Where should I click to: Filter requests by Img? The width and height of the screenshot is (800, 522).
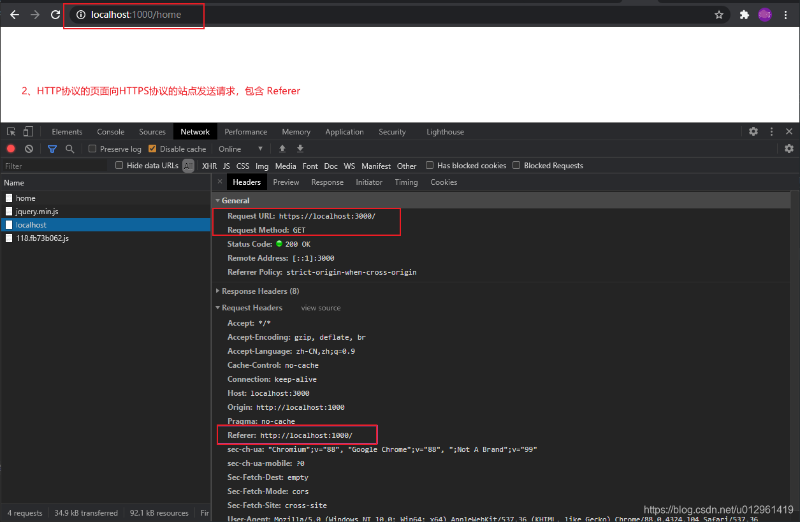tap(262, 166)
